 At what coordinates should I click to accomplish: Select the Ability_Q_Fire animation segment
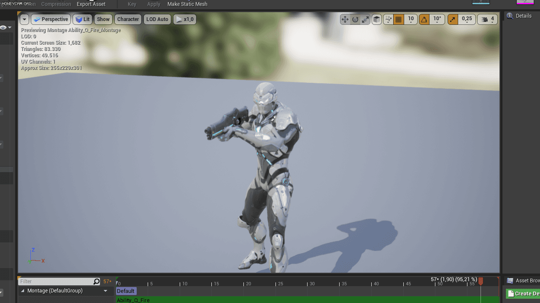[308, 300]
